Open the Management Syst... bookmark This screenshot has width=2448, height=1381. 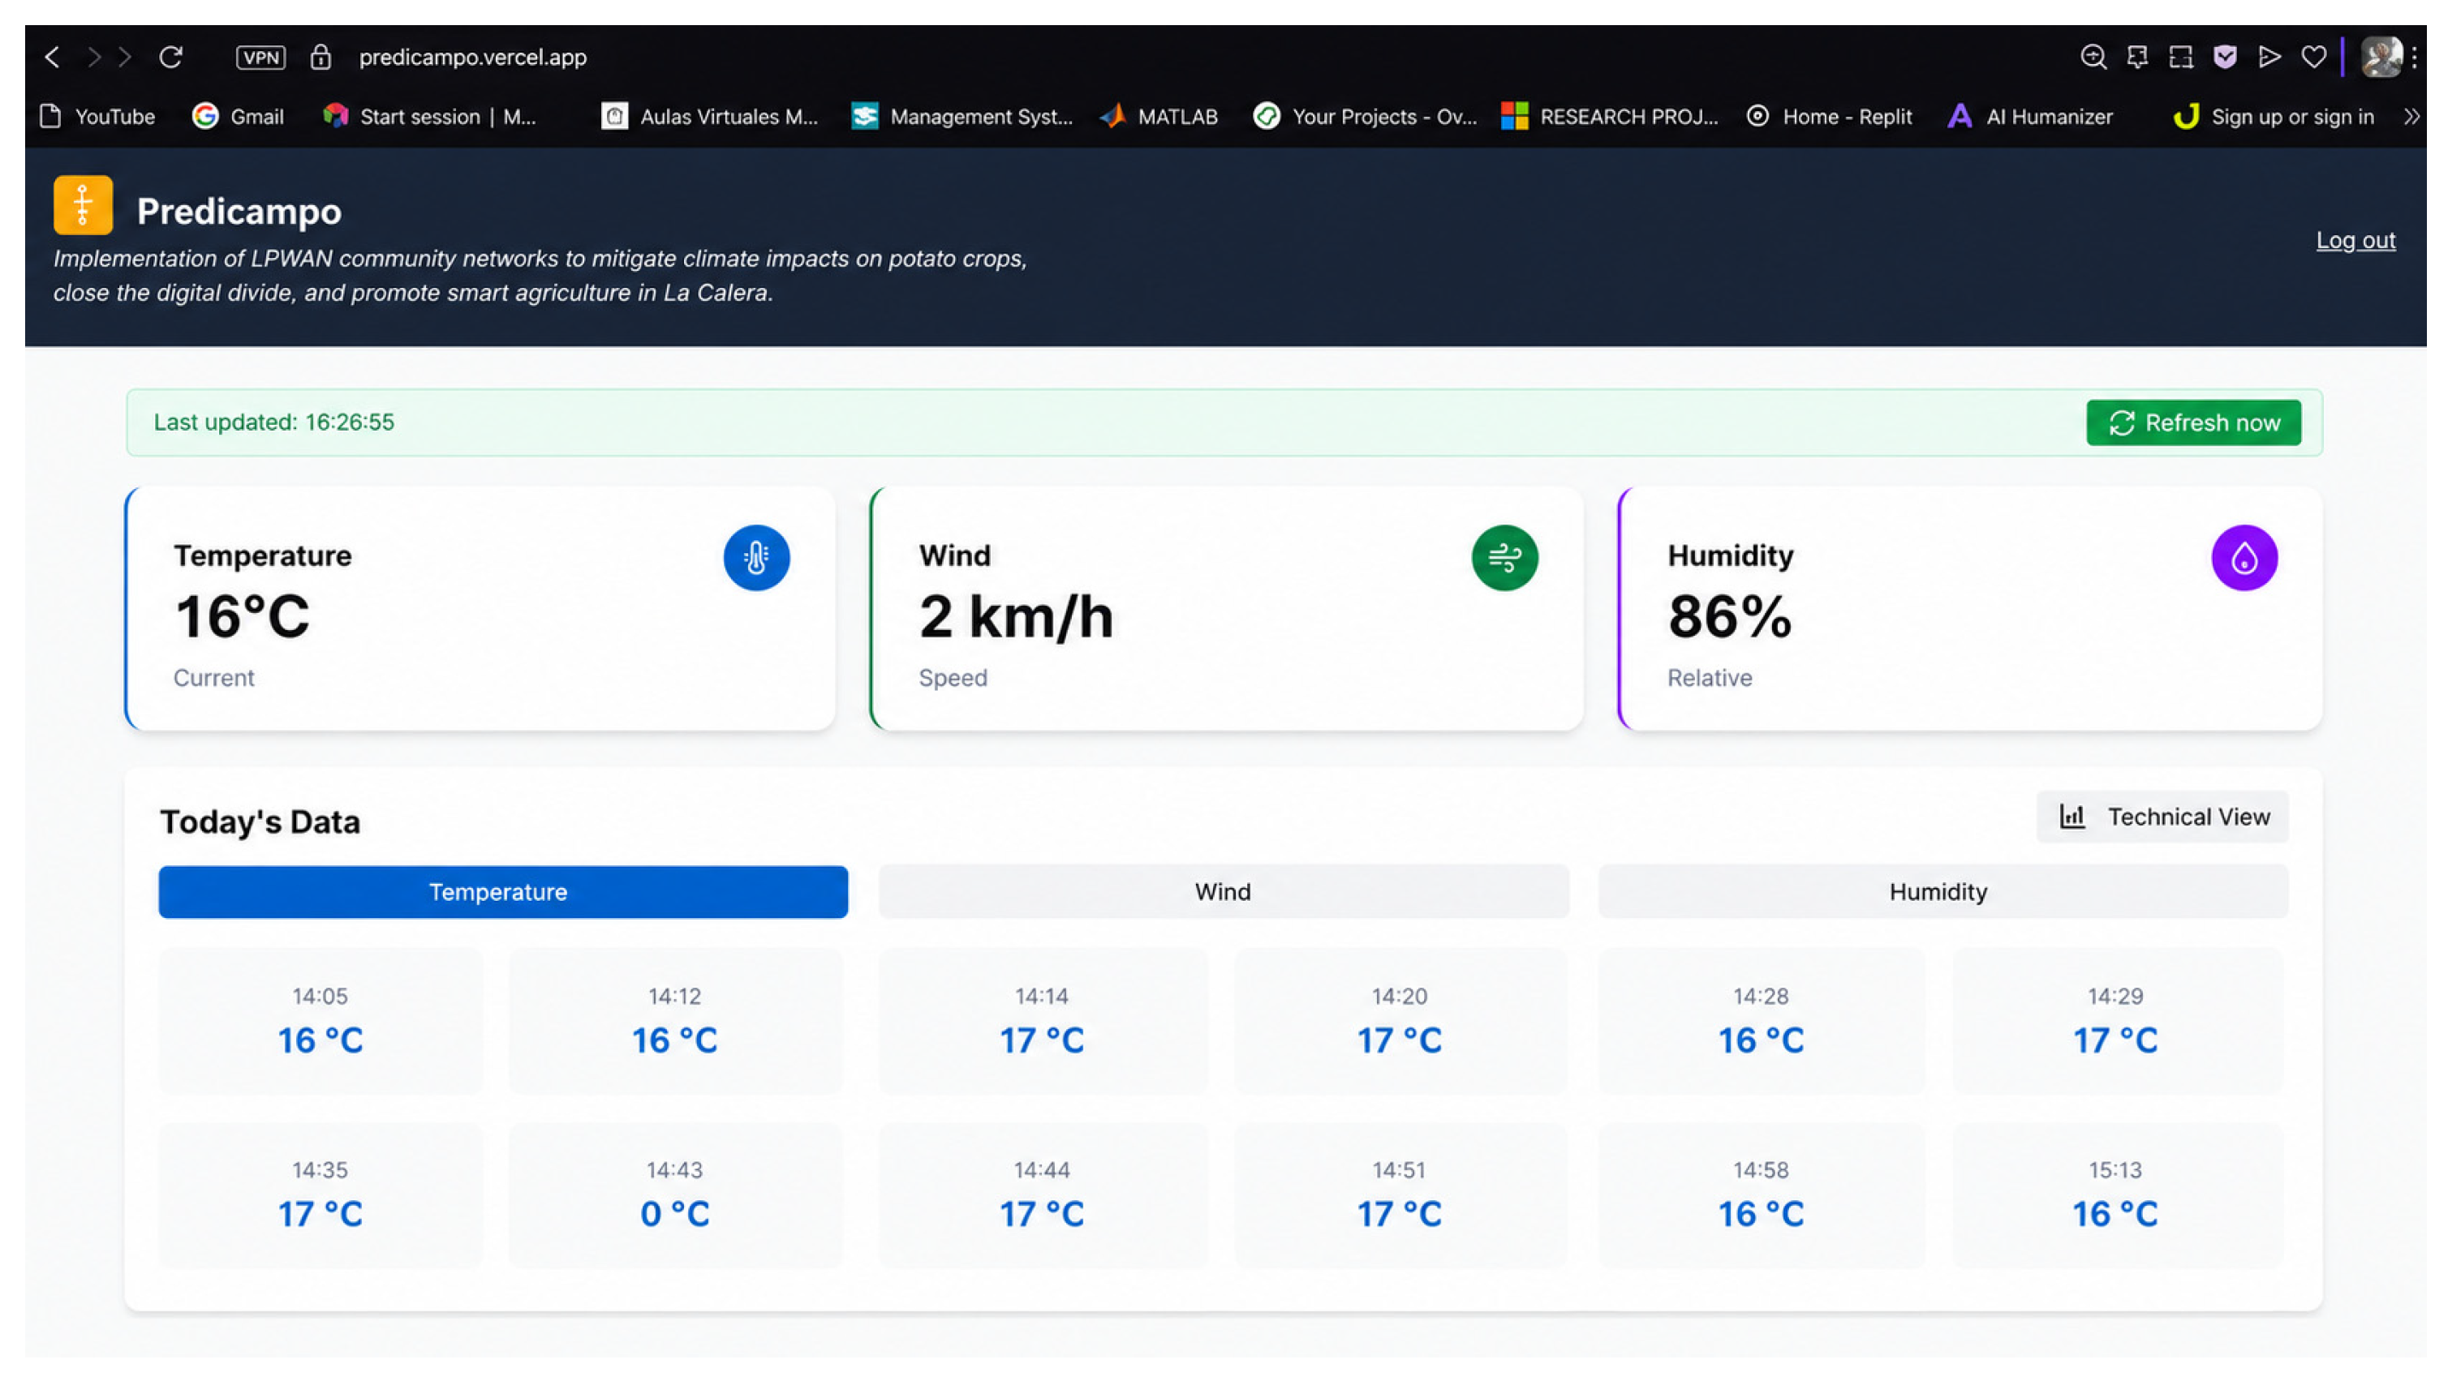pyautogui.click(x=962, y=117)
